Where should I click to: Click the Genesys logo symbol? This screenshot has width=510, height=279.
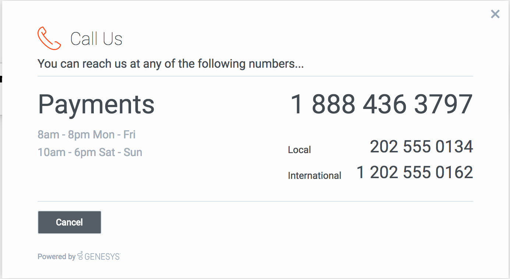coord(80,256)
